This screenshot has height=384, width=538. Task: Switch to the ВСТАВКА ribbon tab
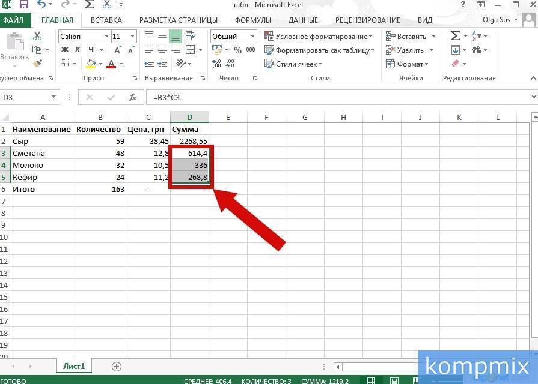pyautogui.click(x=106, y=20)
